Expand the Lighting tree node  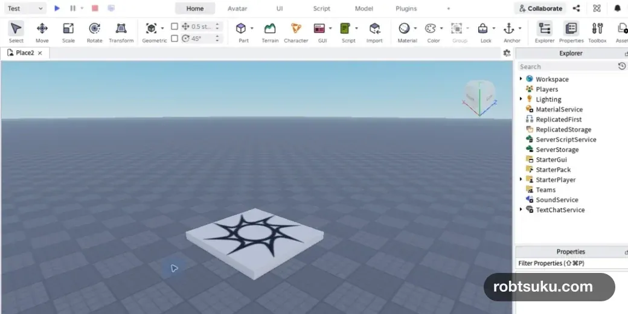(521, 99)
